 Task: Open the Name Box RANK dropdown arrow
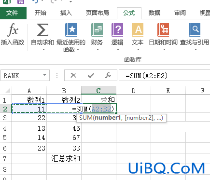(x=45, y=75)
